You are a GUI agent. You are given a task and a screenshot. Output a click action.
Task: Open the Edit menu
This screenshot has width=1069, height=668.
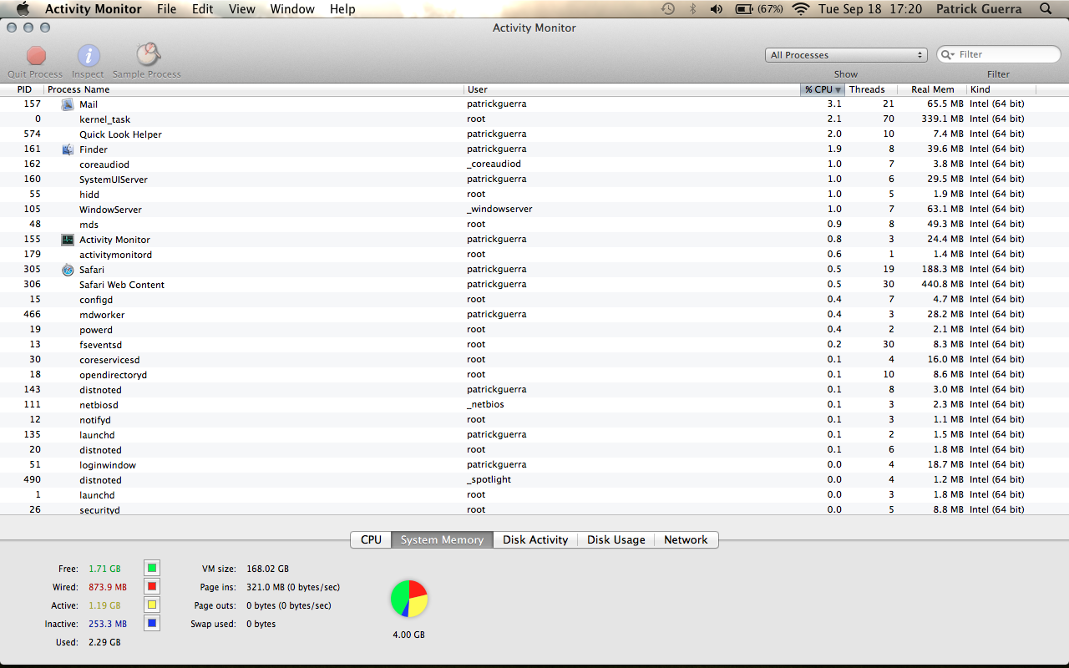point(202,9)
